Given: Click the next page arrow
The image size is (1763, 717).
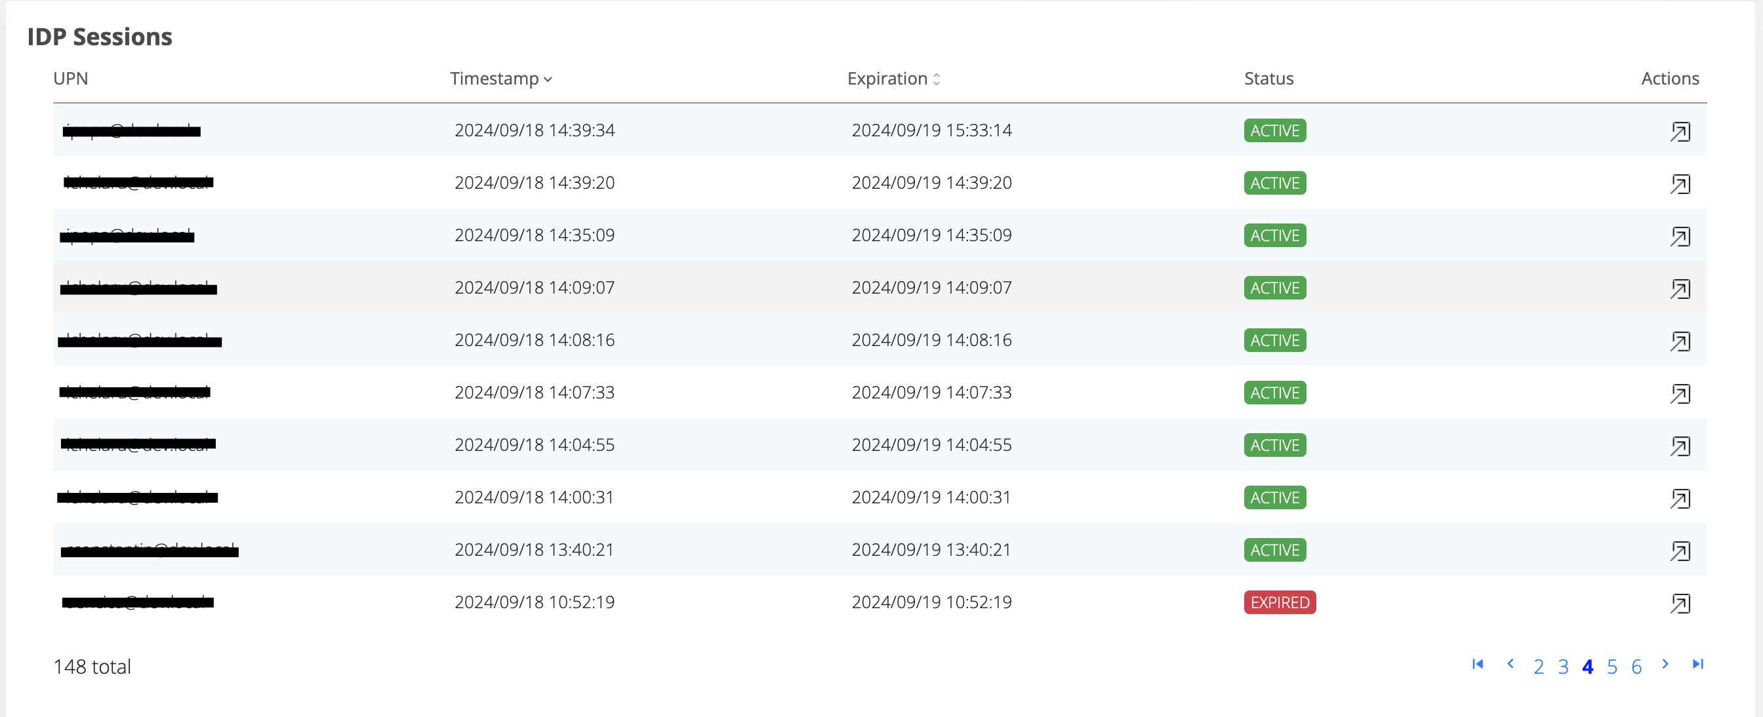Looking at the screenshot, I should (x=1665, y=665).
